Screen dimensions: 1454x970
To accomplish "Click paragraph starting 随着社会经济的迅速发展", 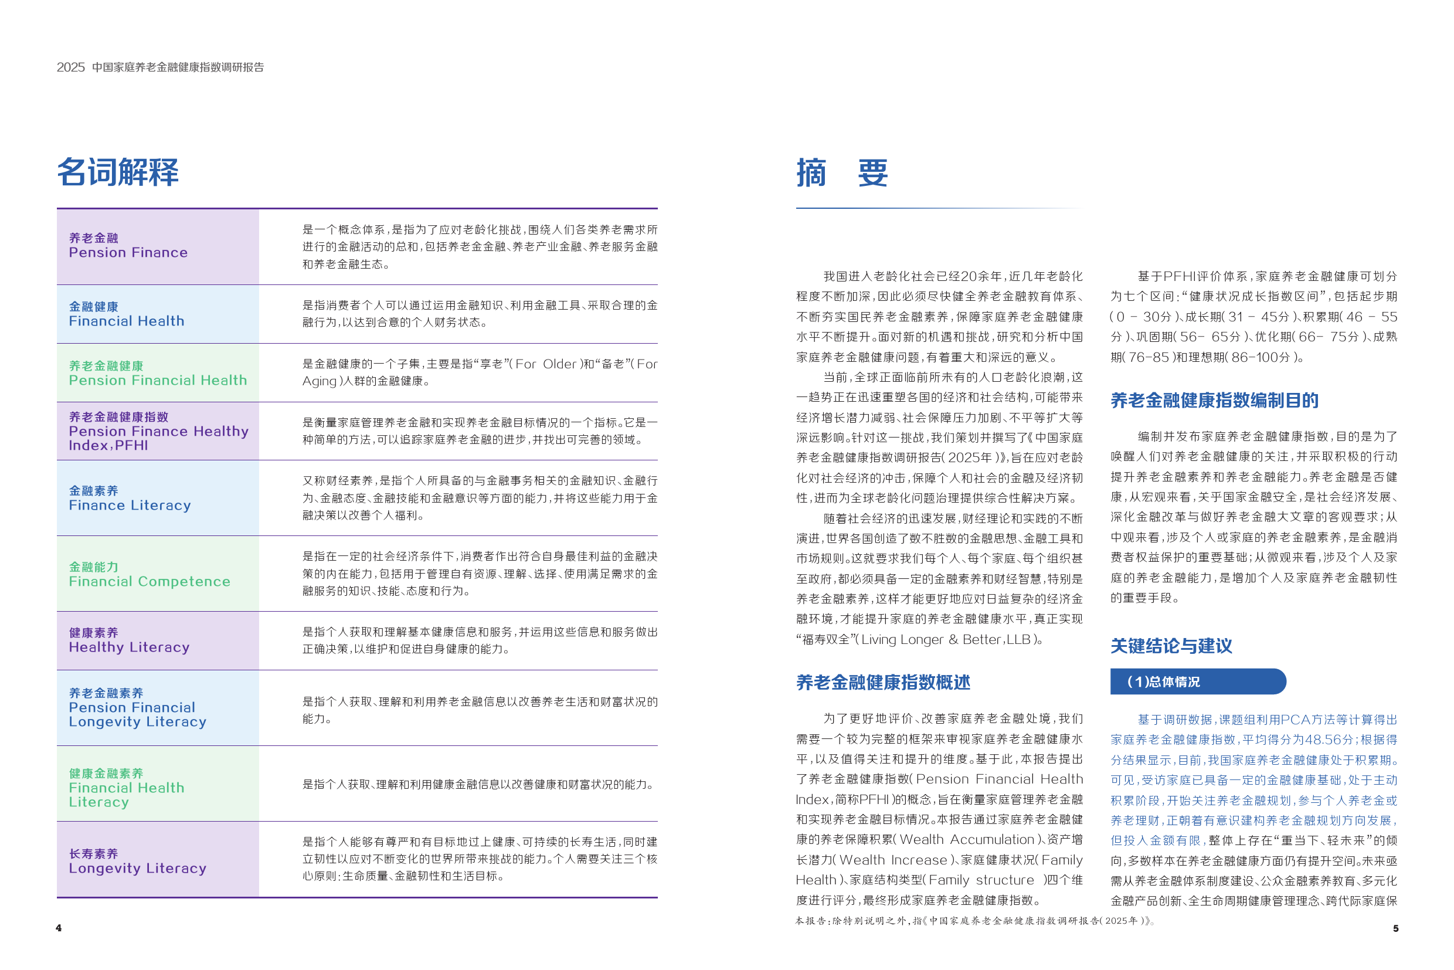I will [x=939, y=578].
